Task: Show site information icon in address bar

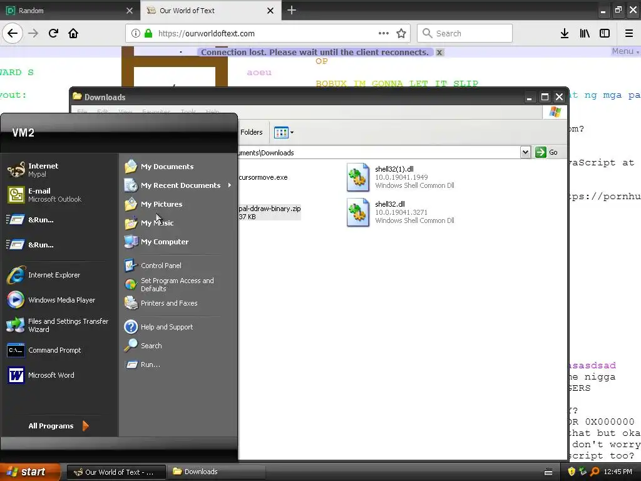Action: coord(136,33)
